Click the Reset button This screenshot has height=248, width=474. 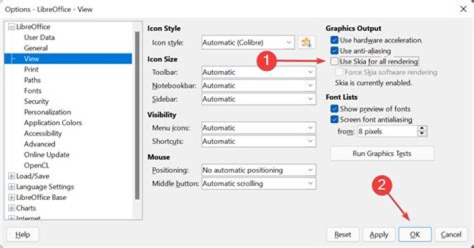click(343, 234)
